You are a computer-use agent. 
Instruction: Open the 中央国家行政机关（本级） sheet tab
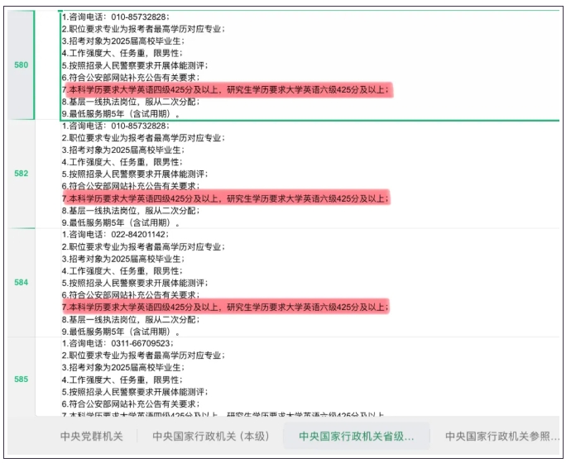click(211, 436)
